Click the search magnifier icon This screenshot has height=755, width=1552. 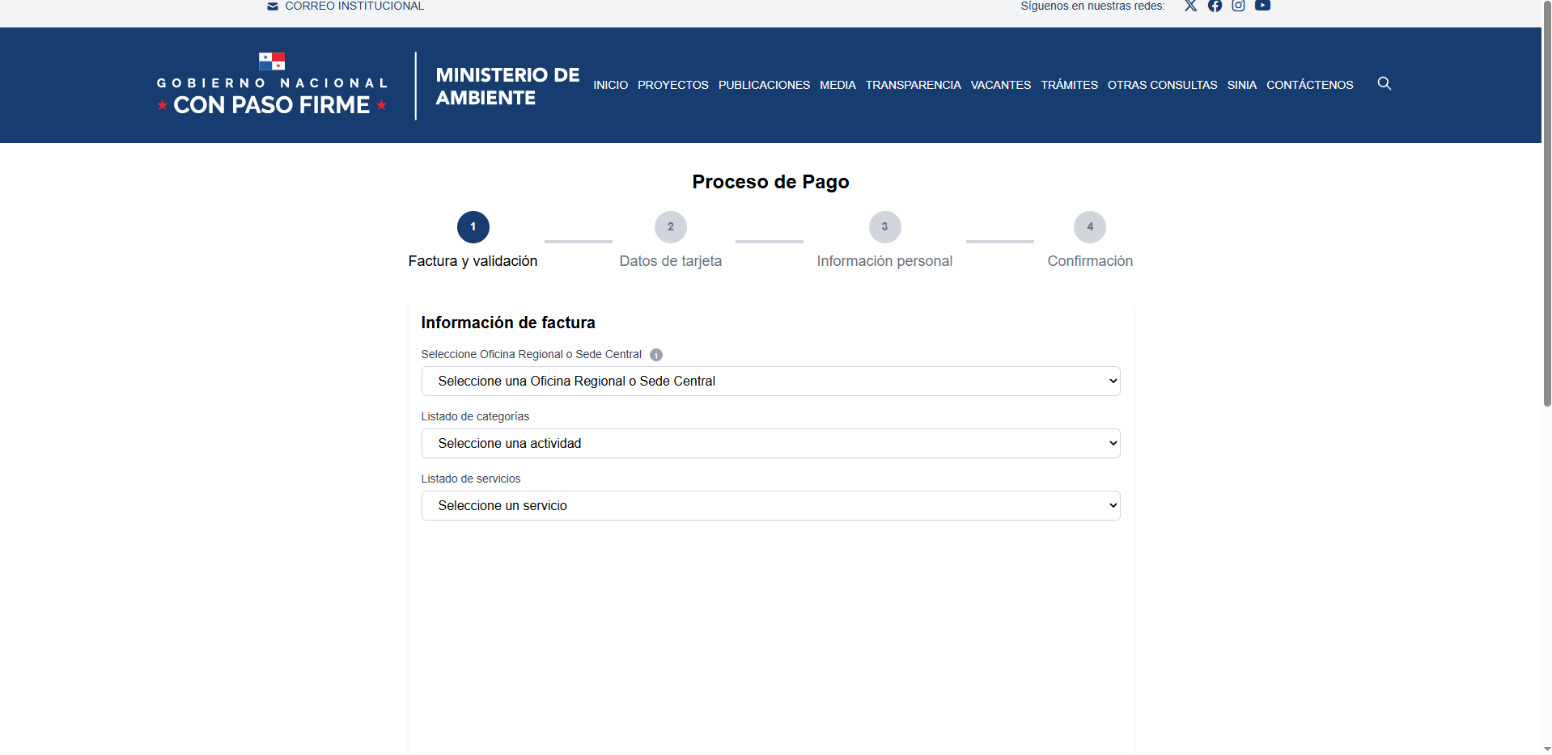click(1384, 83)
